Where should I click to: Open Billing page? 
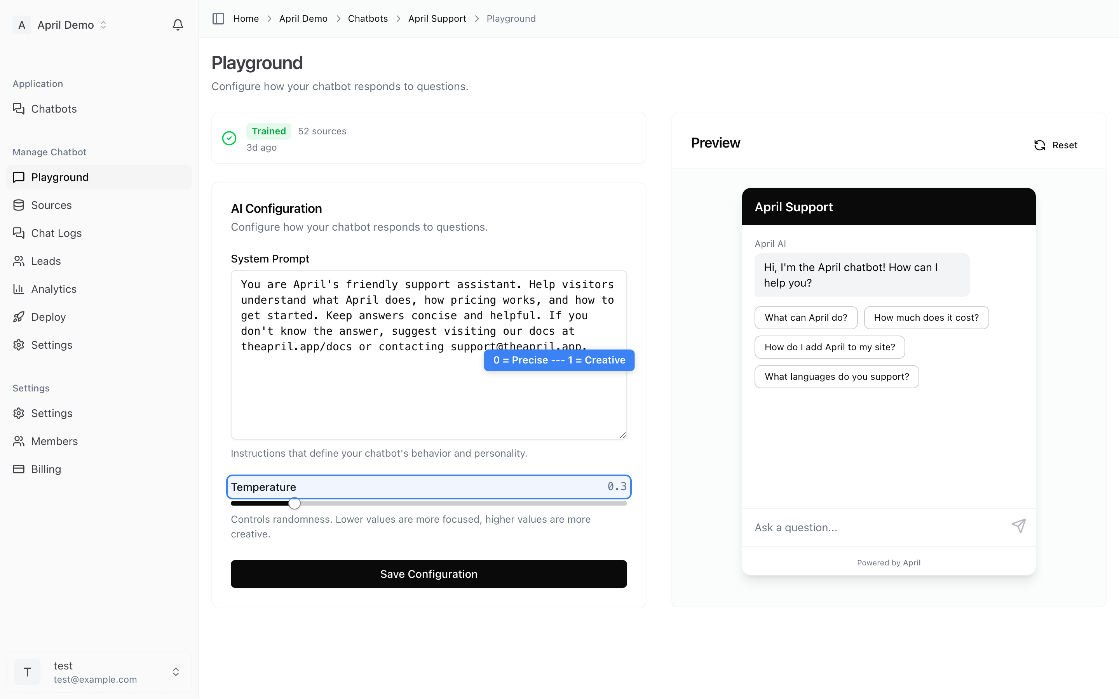[x=99, y=469]
